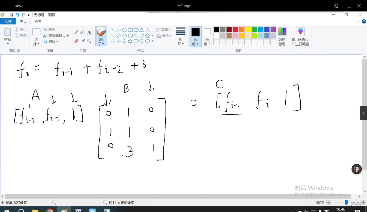
Task: Choose the rounded rectangle shape
Action: click(136, 30)
